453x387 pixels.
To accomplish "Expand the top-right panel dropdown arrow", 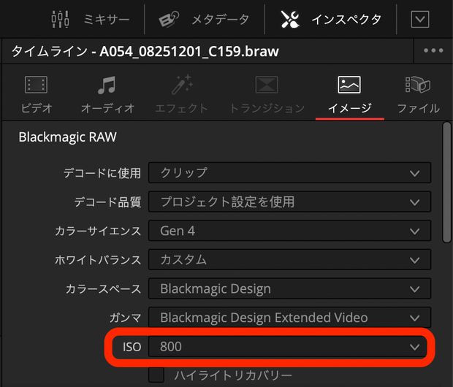I will (x=420, y=19).
